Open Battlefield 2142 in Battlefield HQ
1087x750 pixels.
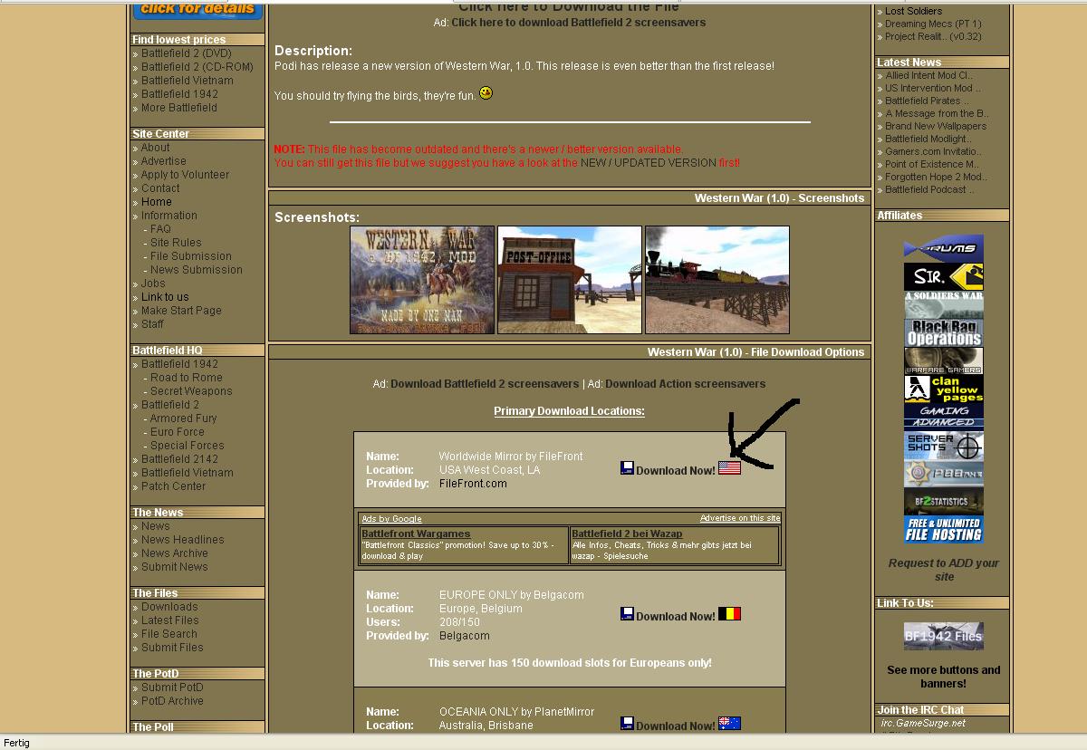(x=179, y=459)
